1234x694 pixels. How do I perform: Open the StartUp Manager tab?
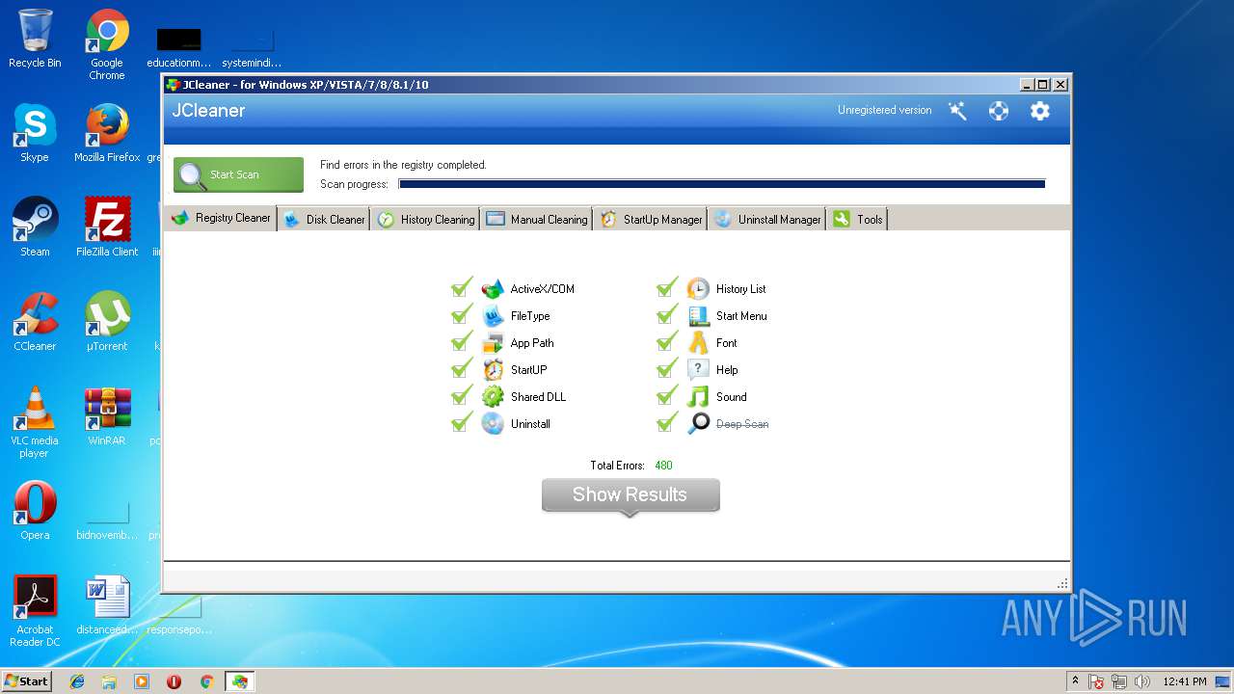coord(652,220)
